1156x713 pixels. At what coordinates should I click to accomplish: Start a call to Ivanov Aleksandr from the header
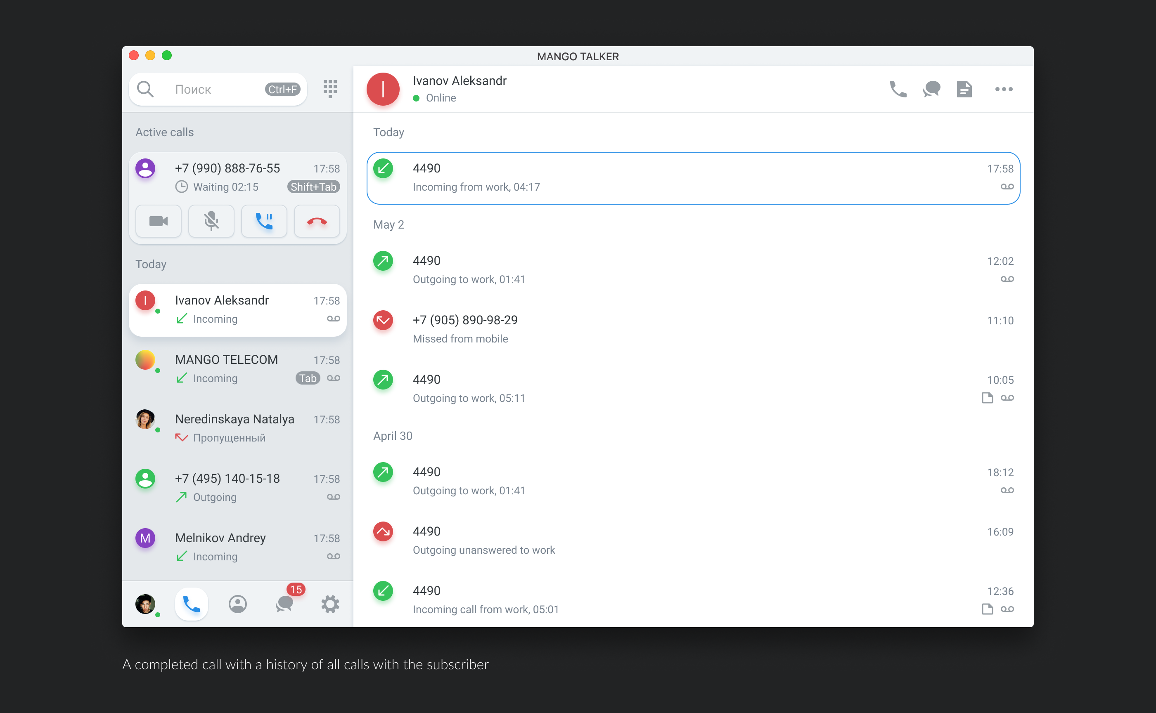point(898,89)
